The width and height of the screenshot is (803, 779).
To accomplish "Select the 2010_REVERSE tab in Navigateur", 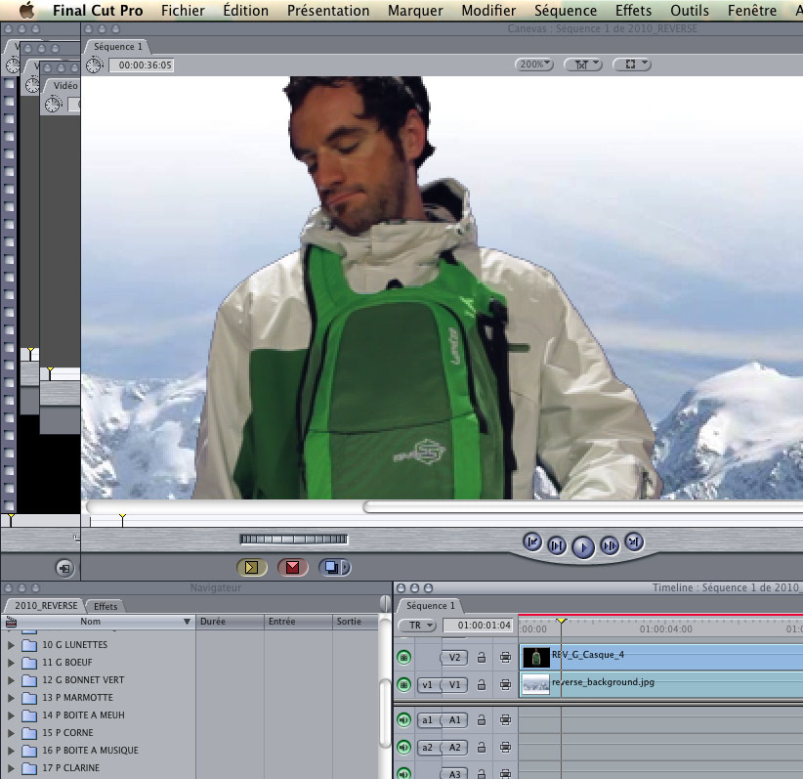I will (x=46, y=606).
